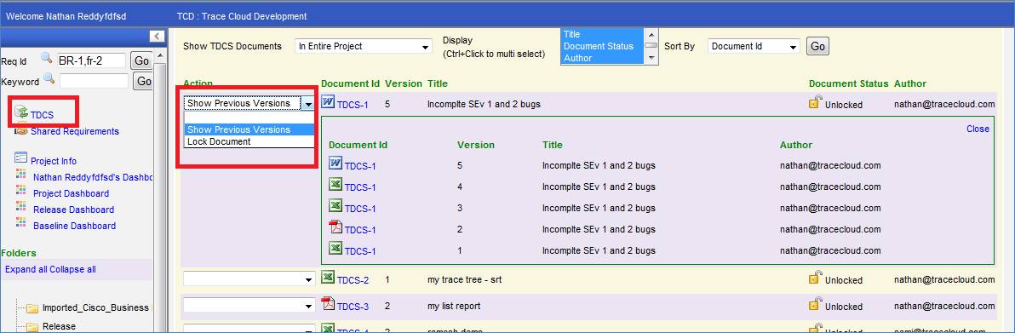The height and width of the screenshot is (333, 1015).
Task: Choose Lock Document in dropdown list
Action: [x=249, y=141]
